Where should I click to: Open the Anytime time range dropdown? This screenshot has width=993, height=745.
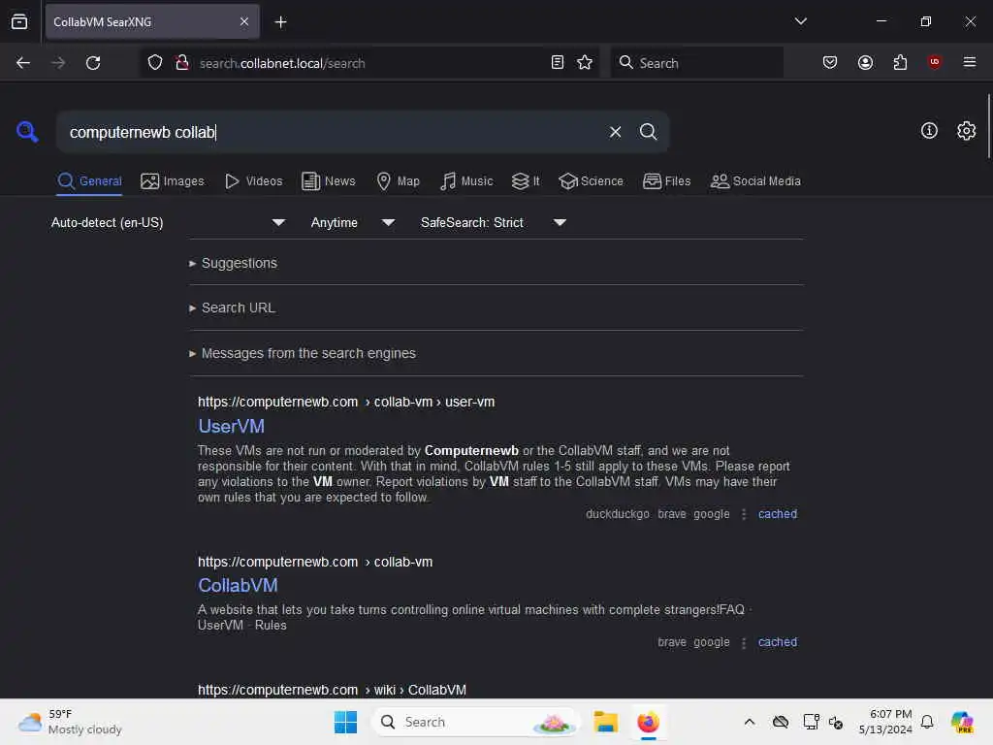[353, 222]
